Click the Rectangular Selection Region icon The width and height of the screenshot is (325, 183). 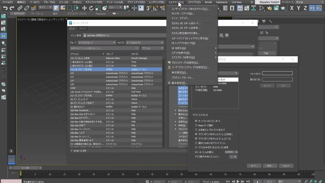point(70,8)
